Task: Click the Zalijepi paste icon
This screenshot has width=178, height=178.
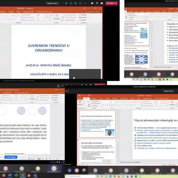Action: pos(80,103)
